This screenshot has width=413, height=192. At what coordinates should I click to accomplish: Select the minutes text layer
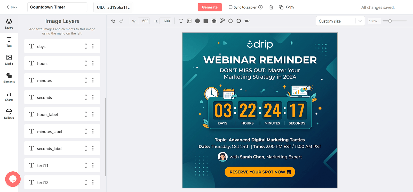coord(62,80)
